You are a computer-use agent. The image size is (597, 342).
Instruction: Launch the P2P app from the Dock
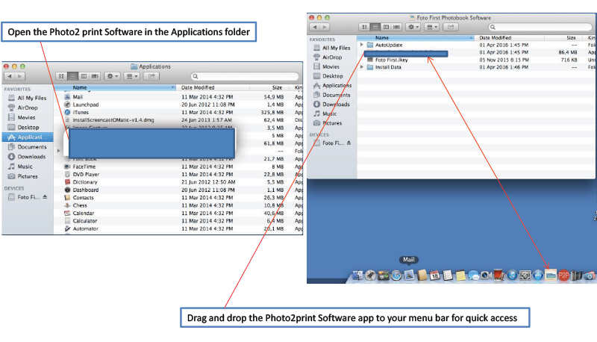pos(564,276)
